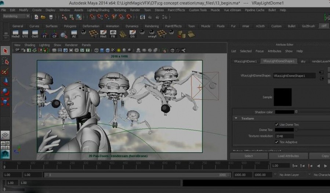Click the vrayf shelf icon
This screenshot has height=193, width=330.
(x=152, y=34)
